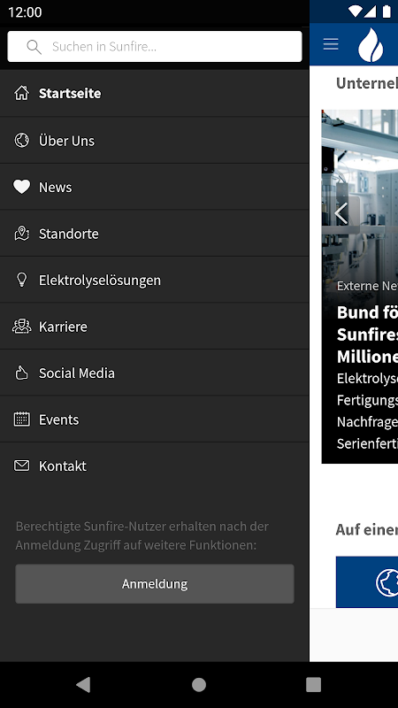398x708 pixels.
Task: Click the thumbs-up icon beside Social Media
Action: pyautogui.click(x=21, y=373)
